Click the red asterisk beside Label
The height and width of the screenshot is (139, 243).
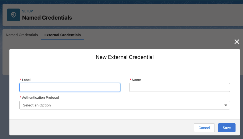(20, 79)
